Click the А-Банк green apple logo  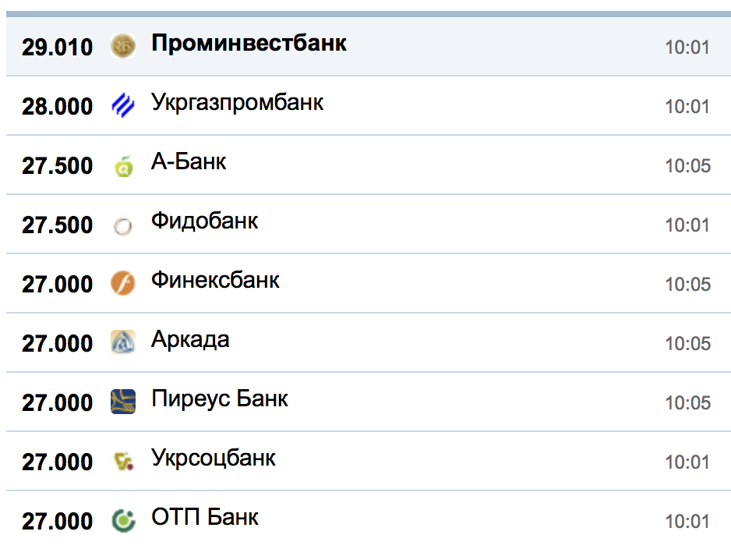[x=123, y=165]
